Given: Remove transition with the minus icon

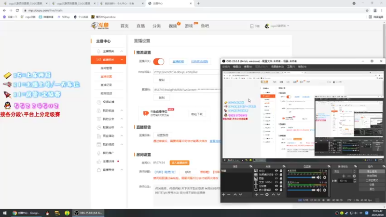Looking at the screenshot, I should pyautogui.click(x=349, y=176).
